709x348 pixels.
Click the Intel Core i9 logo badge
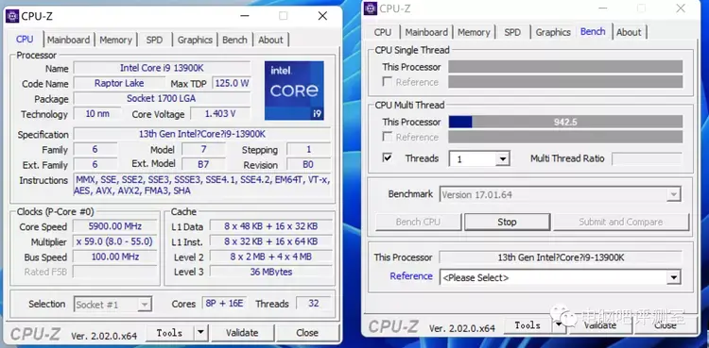(x=294, y=91)
